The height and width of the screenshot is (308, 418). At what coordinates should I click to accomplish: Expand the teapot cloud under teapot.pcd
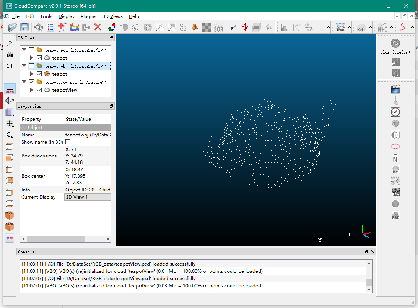(x=31, y=58)
